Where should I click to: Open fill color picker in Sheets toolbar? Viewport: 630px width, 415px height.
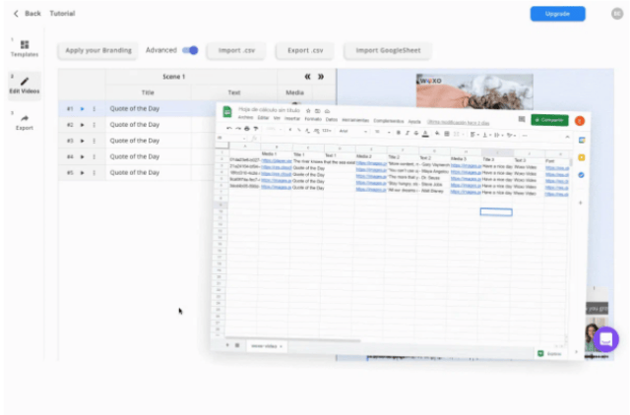(x=437, y=134)
